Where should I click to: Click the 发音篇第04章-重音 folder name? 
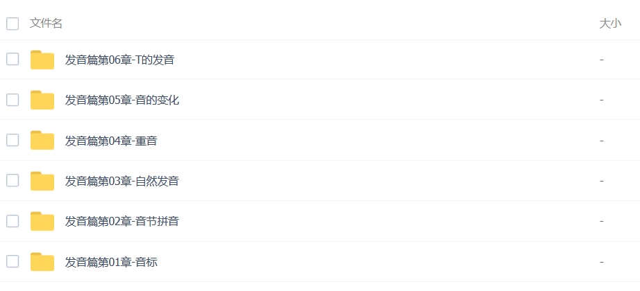111,141
